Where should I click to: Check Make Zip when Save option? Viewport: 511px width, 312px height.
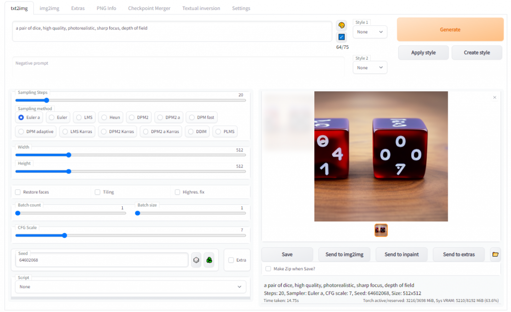268,269
